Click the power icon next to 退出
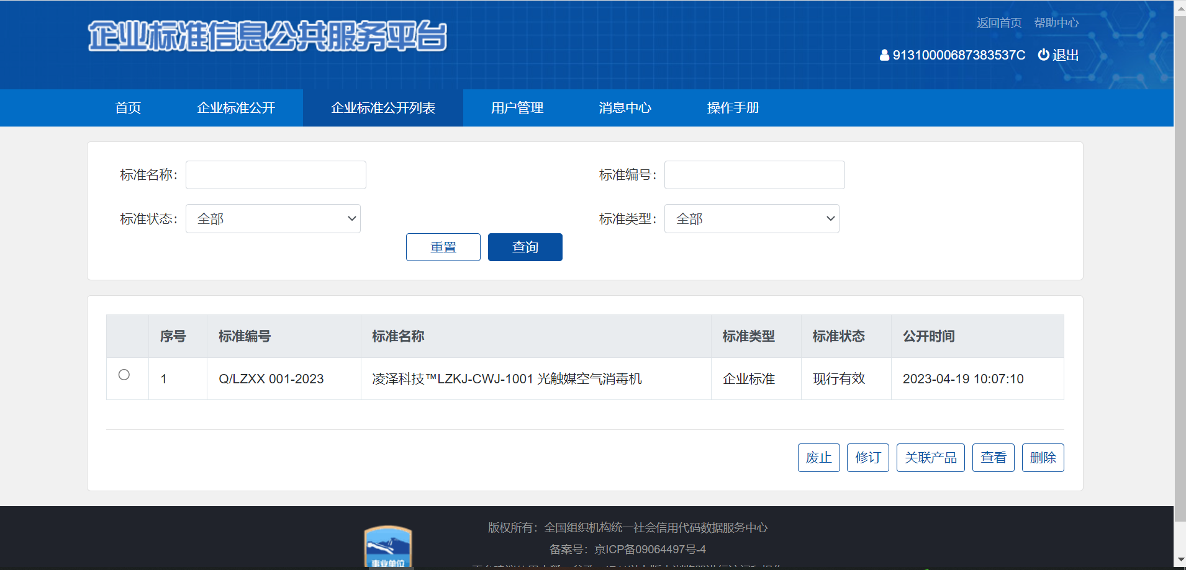The height and width of the screenshot is (570, 1186). coord(1043,55)
